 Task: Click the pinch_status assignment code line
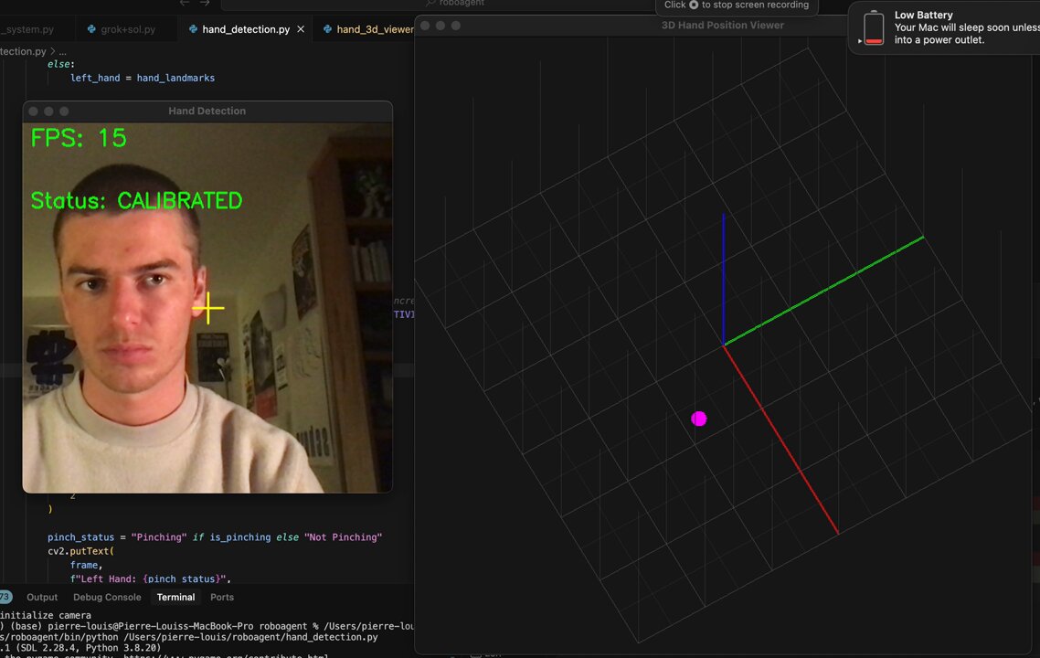[x=214, y=537]
